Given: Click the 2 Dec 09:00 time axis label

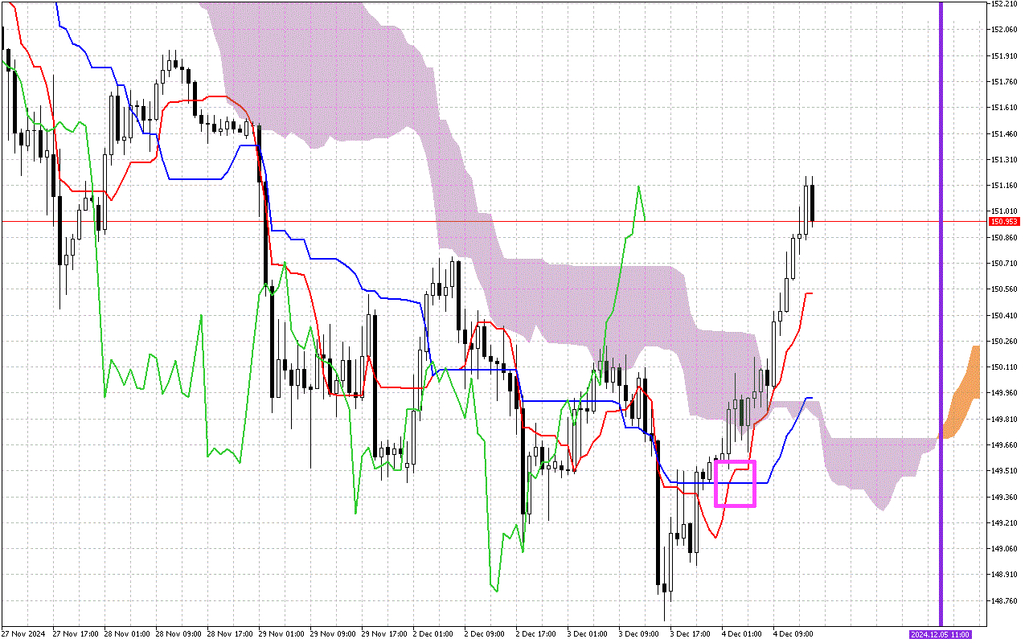Looking at the screenshot, I should [x=485, y=634].
